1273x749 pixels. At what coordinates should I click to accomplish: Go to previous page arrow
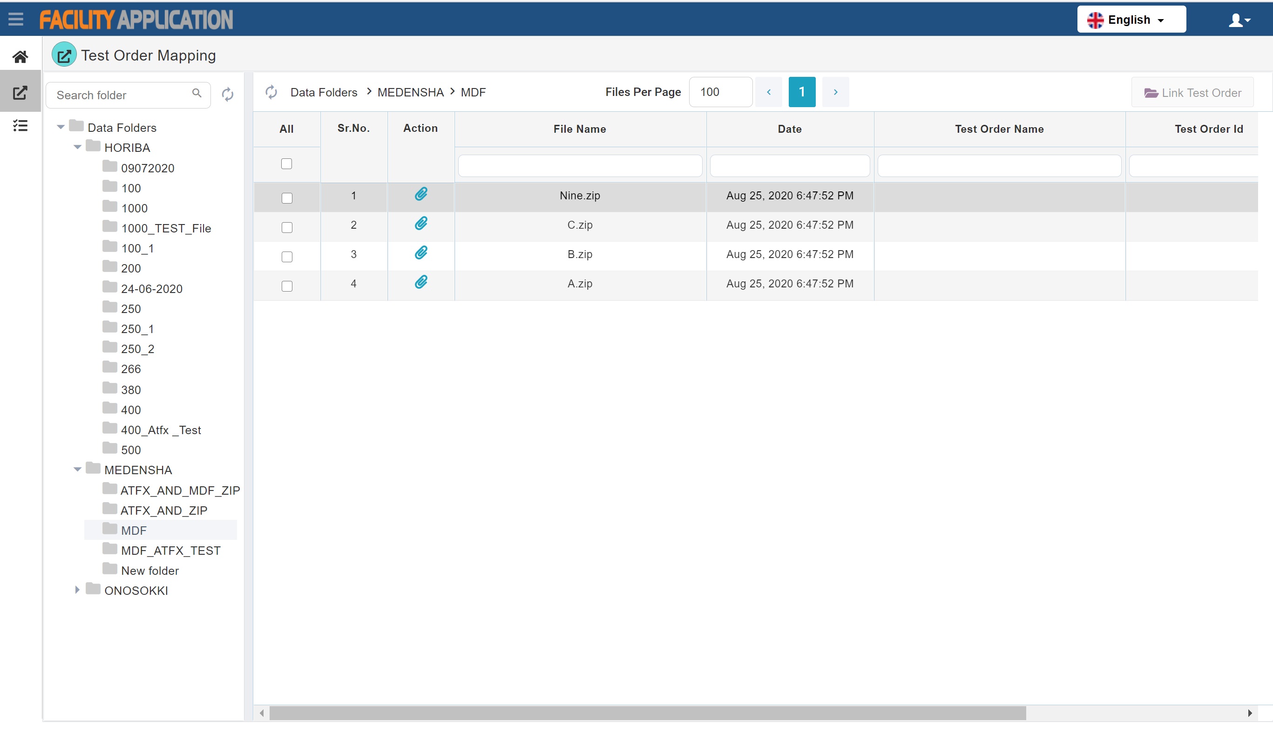point(769,92)
